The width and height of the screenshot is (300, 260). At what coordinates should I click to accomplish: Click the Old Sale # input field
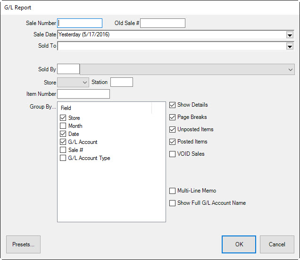[163, 23]
